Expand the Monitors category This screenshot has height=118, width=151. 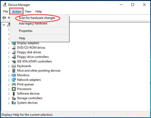coord(9,75)
